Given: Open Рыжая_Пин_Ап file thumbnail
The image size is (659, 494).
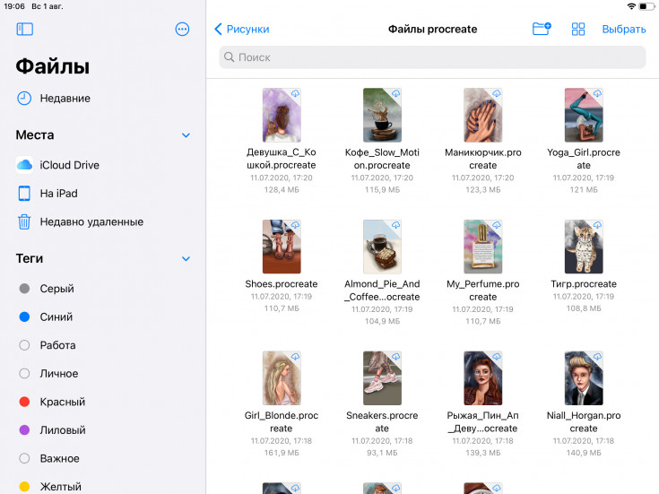Looking at the screenshot, I should coord(483,378).
